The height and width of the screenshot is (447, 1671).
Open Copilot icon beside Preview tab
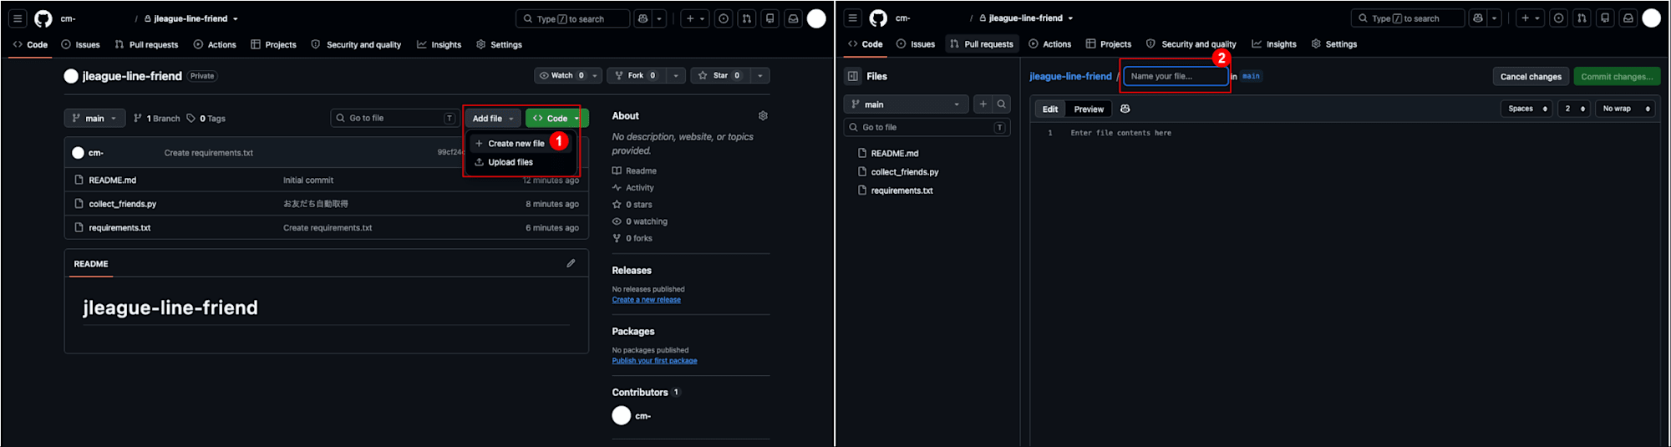[1125, 109]
